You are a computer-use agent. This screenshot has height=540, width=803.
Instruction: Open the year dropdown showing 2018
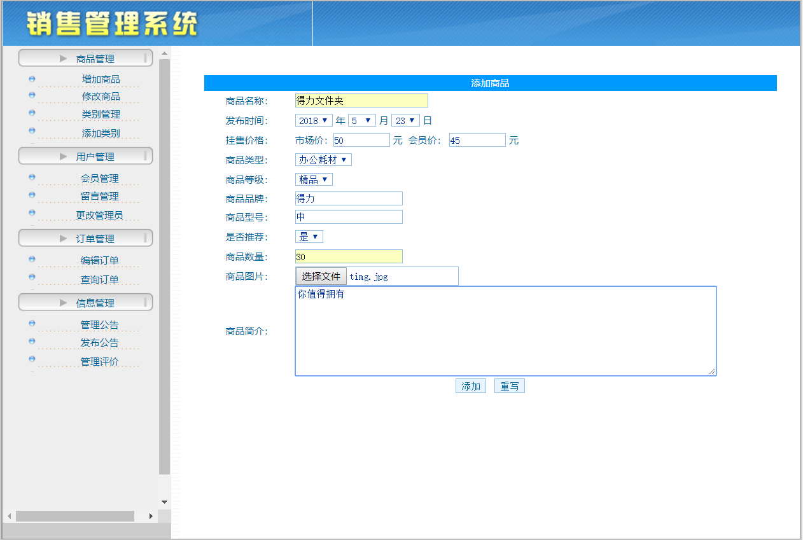click(314, 120)
